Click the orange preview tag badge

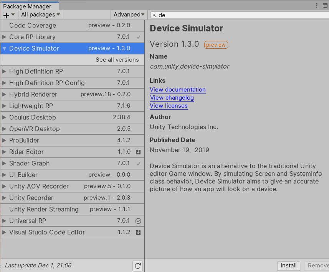(216, 45)
